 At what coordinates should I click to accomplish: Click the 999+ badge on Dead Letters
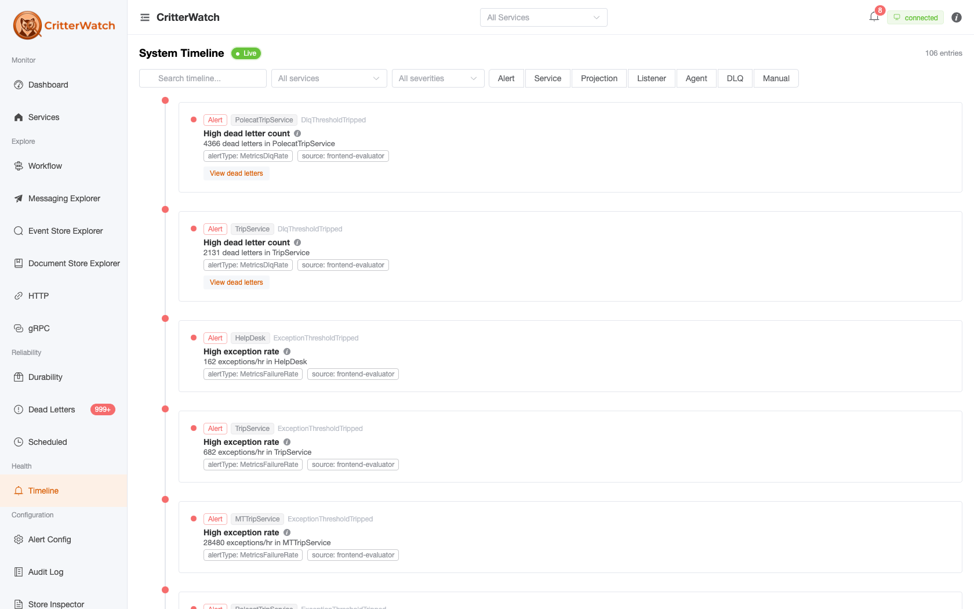[x=103, y=409]
